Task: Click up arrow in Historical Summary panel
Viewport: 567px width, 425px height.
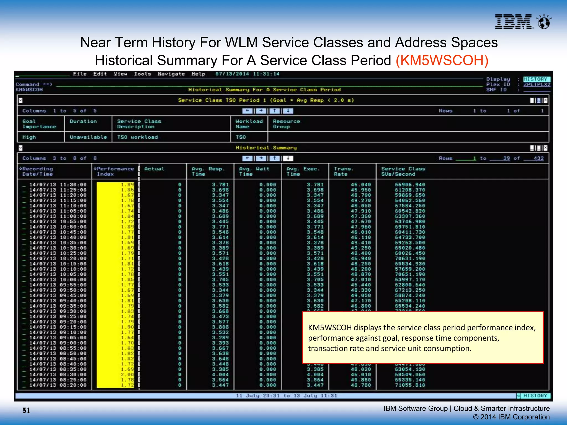Action: 275,158
